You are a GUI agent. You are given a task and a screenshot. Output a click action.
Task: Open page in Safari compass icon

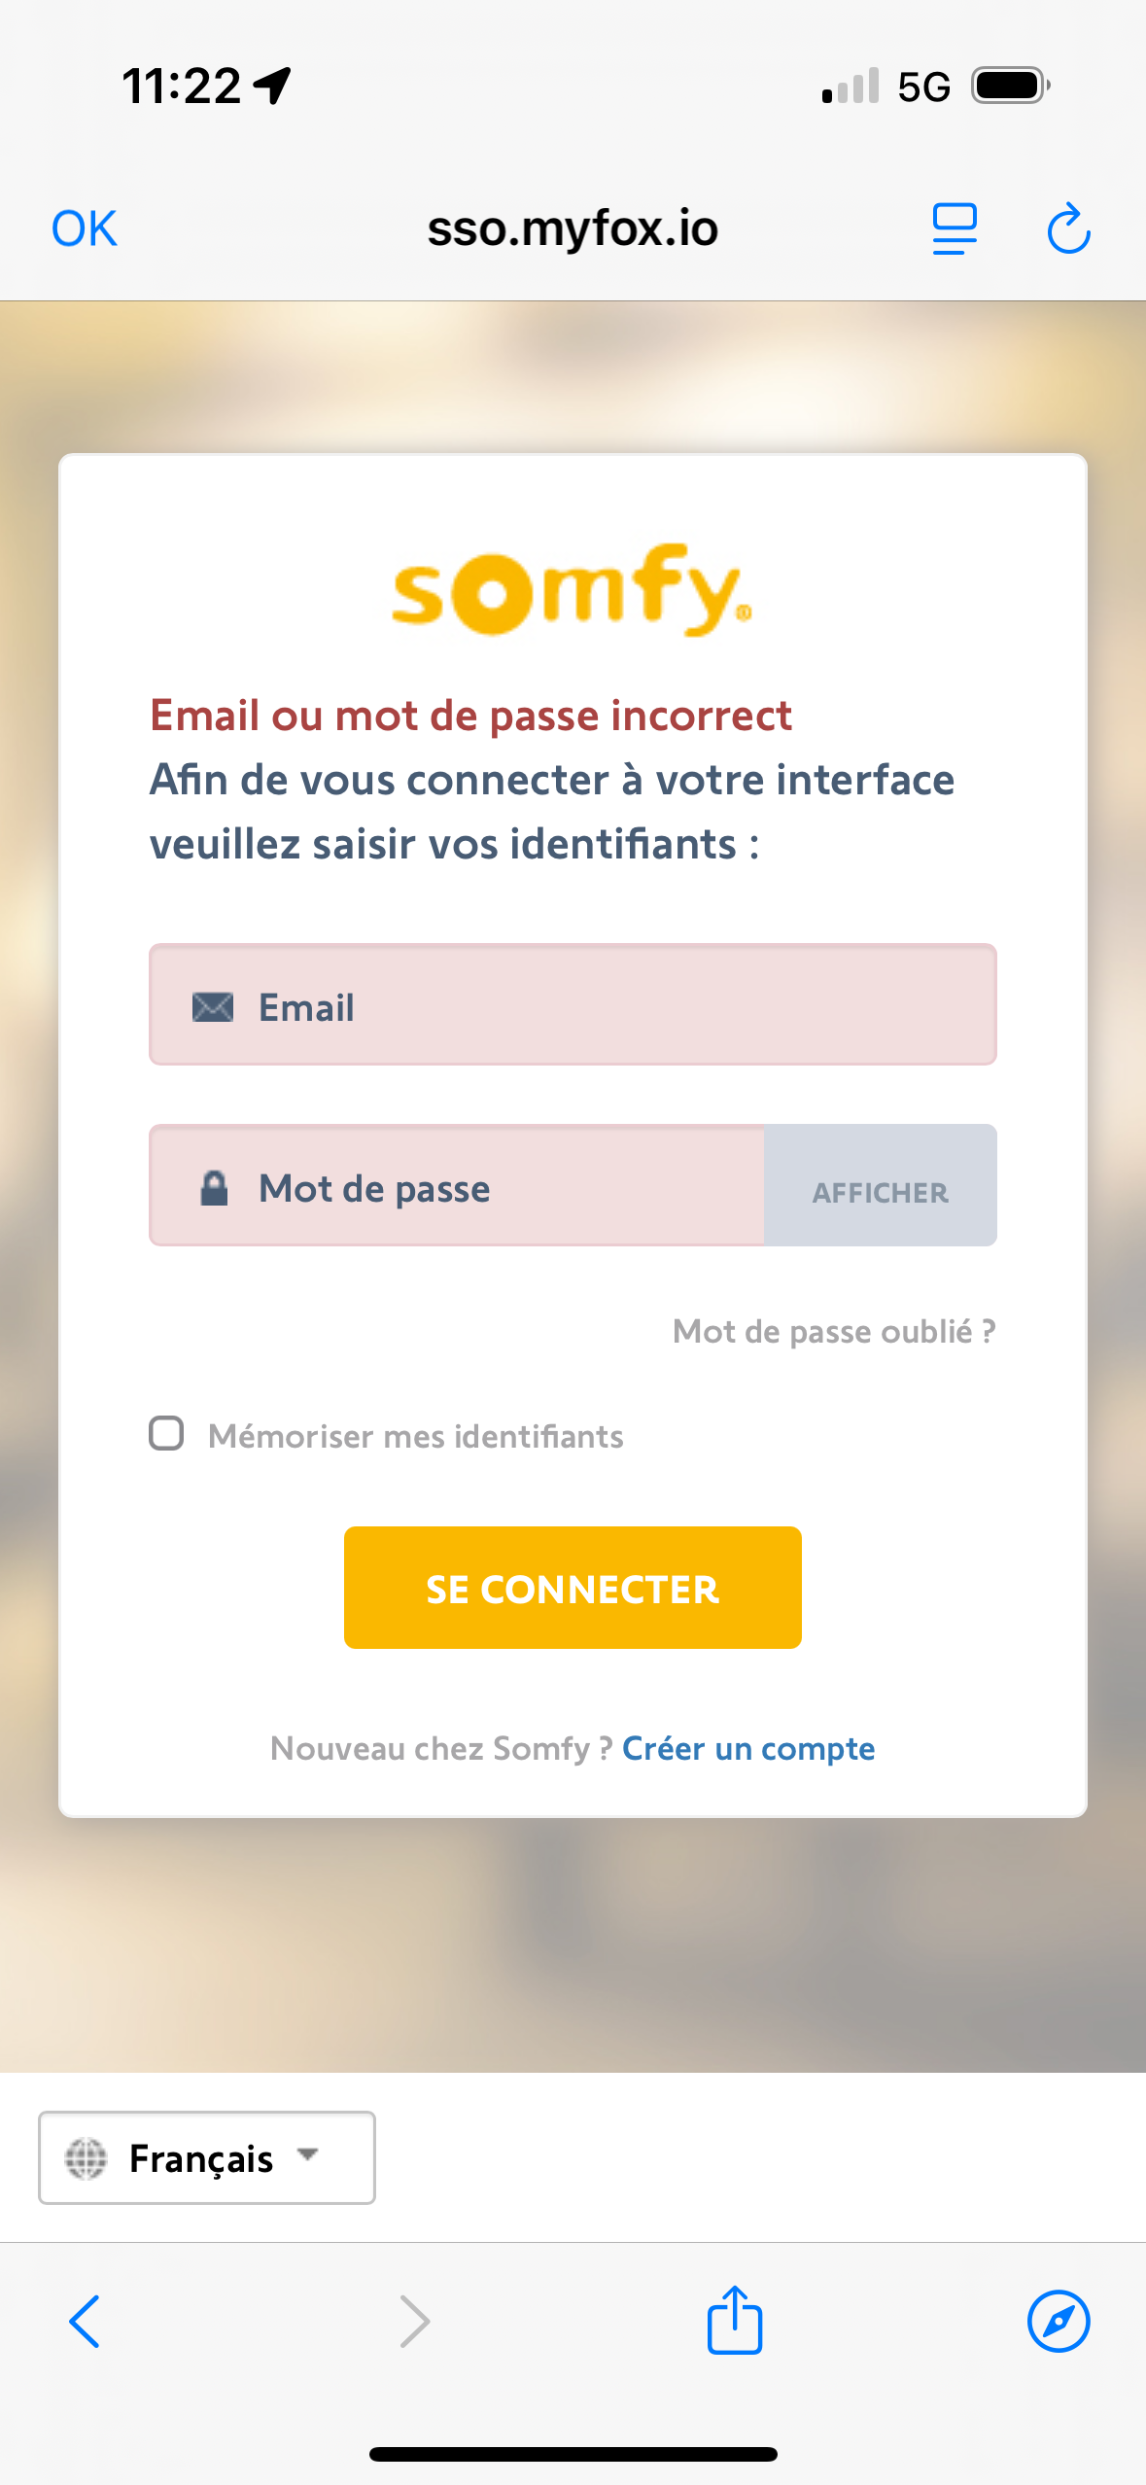pyautogui.click(x=1058, y=2321)
